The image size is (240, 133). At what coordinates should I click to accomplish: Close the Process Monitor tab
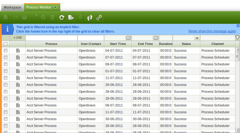tap(55, 7)
